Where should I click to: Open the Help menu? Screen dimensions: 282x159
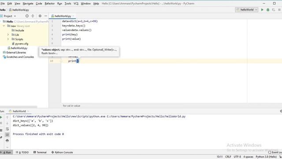(96, 4)
